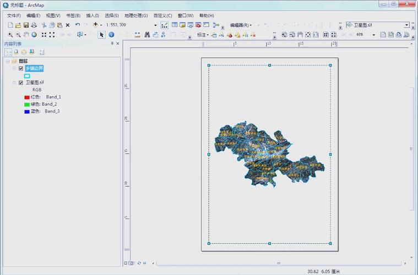Open the Editor toolbar icon
Image resolution: width=418 pixels, height=275 pixels.
165,25
